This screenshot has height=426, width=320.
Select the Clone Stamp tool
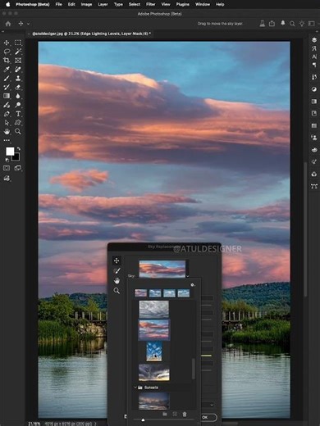coord(18,79)
